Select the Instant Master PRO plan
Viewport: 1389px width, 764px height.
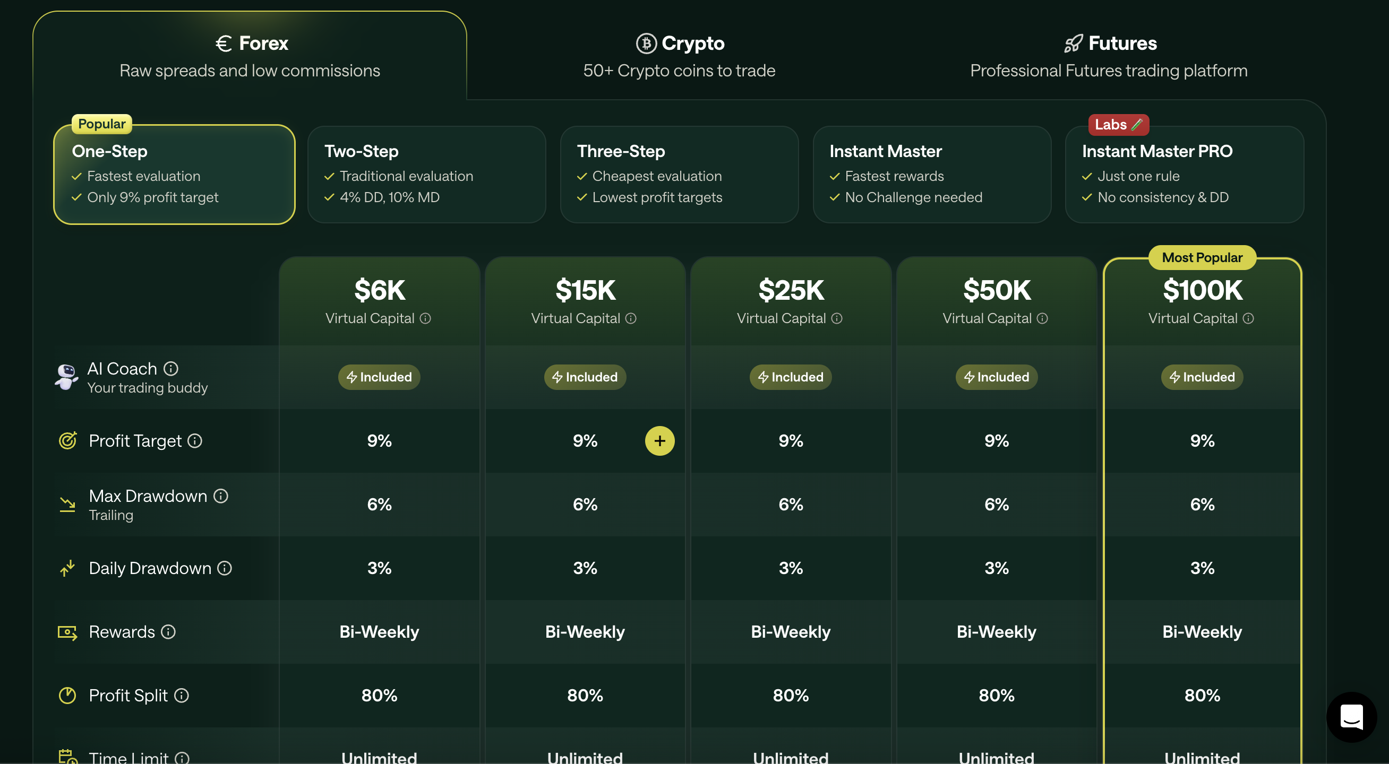1184,175
